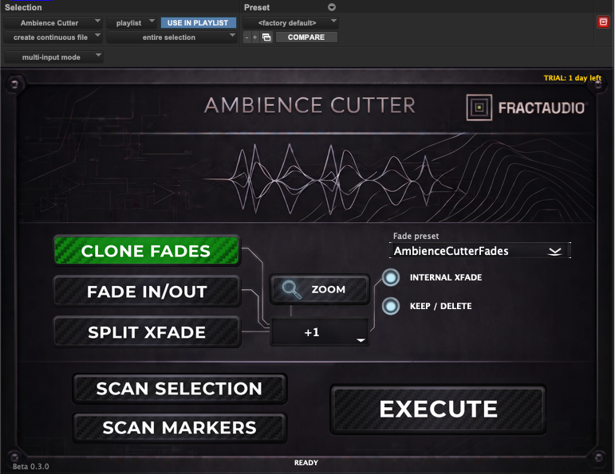Viewport: 615px width, 474px height.
Task: Click the COMPARE button
Action: (x=306, y=37)
